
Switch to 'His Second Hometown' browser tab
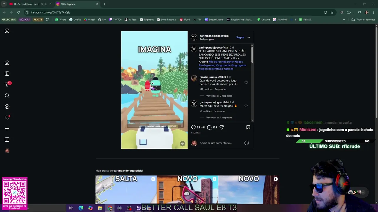30,4
